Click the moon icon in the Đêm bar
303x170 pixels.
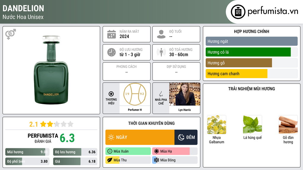tap(181, 137)
